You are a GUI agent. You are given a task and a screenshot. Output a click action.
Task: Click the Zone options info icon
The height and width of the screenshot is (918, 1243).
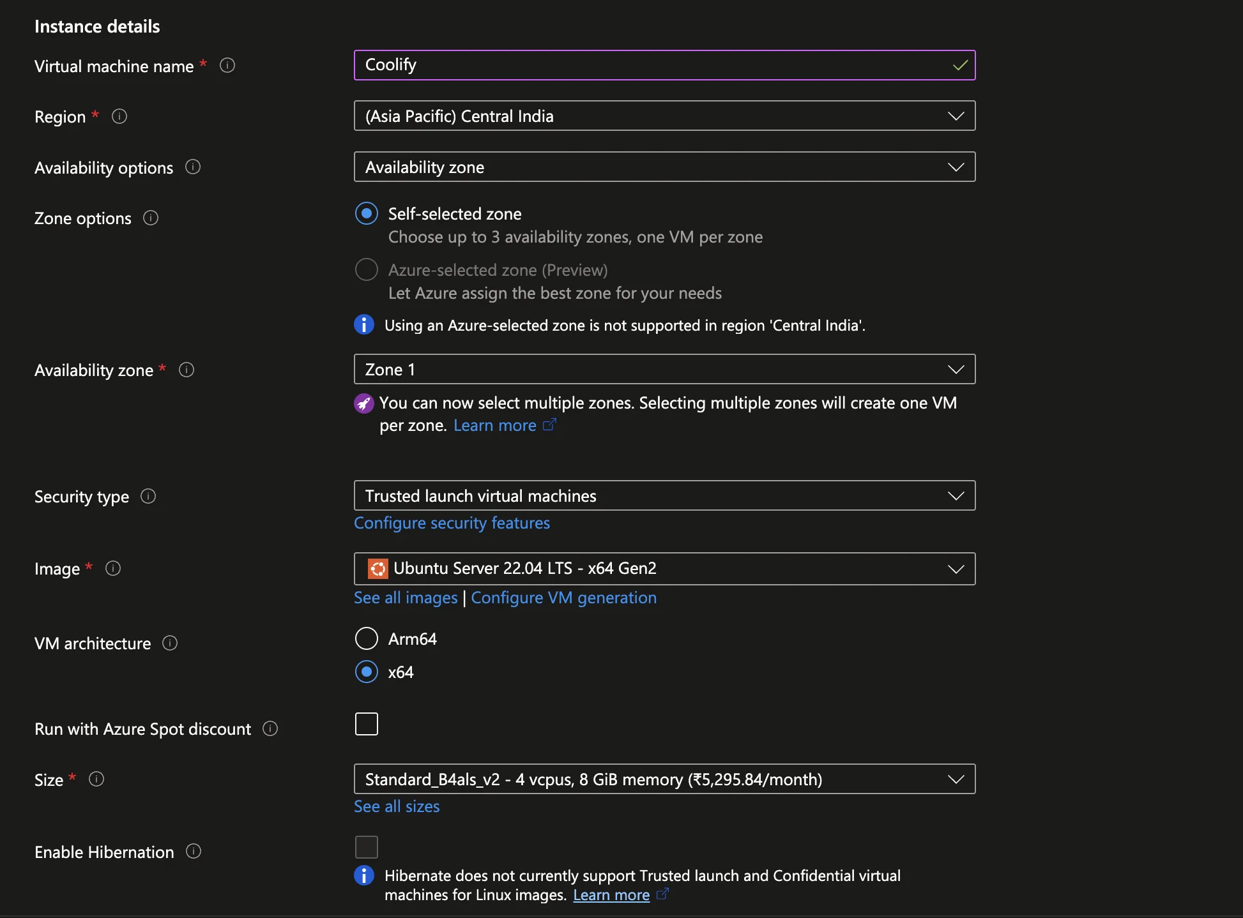151,218
